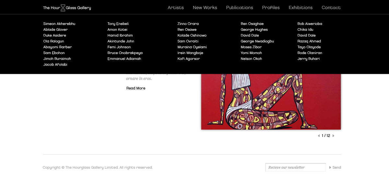The image size is (389, 191).
Task: Open the Contact menu
Action: click(x=331, y=7)
